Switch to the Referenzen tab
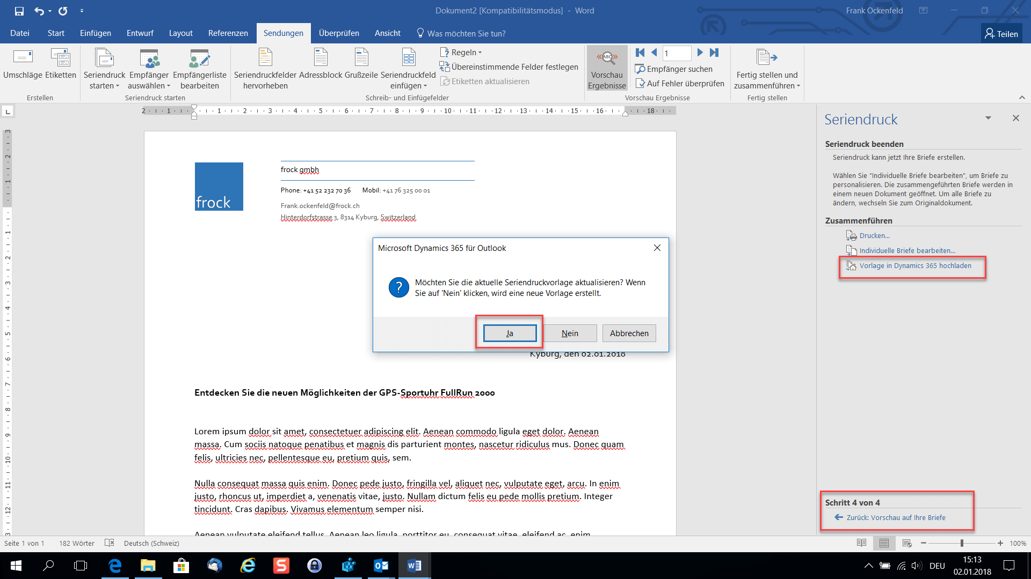Viewport: 1031px width, 579px height. (x=228, y=33)
